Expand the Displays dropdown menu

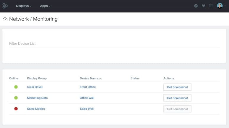[x=24, y=6]
